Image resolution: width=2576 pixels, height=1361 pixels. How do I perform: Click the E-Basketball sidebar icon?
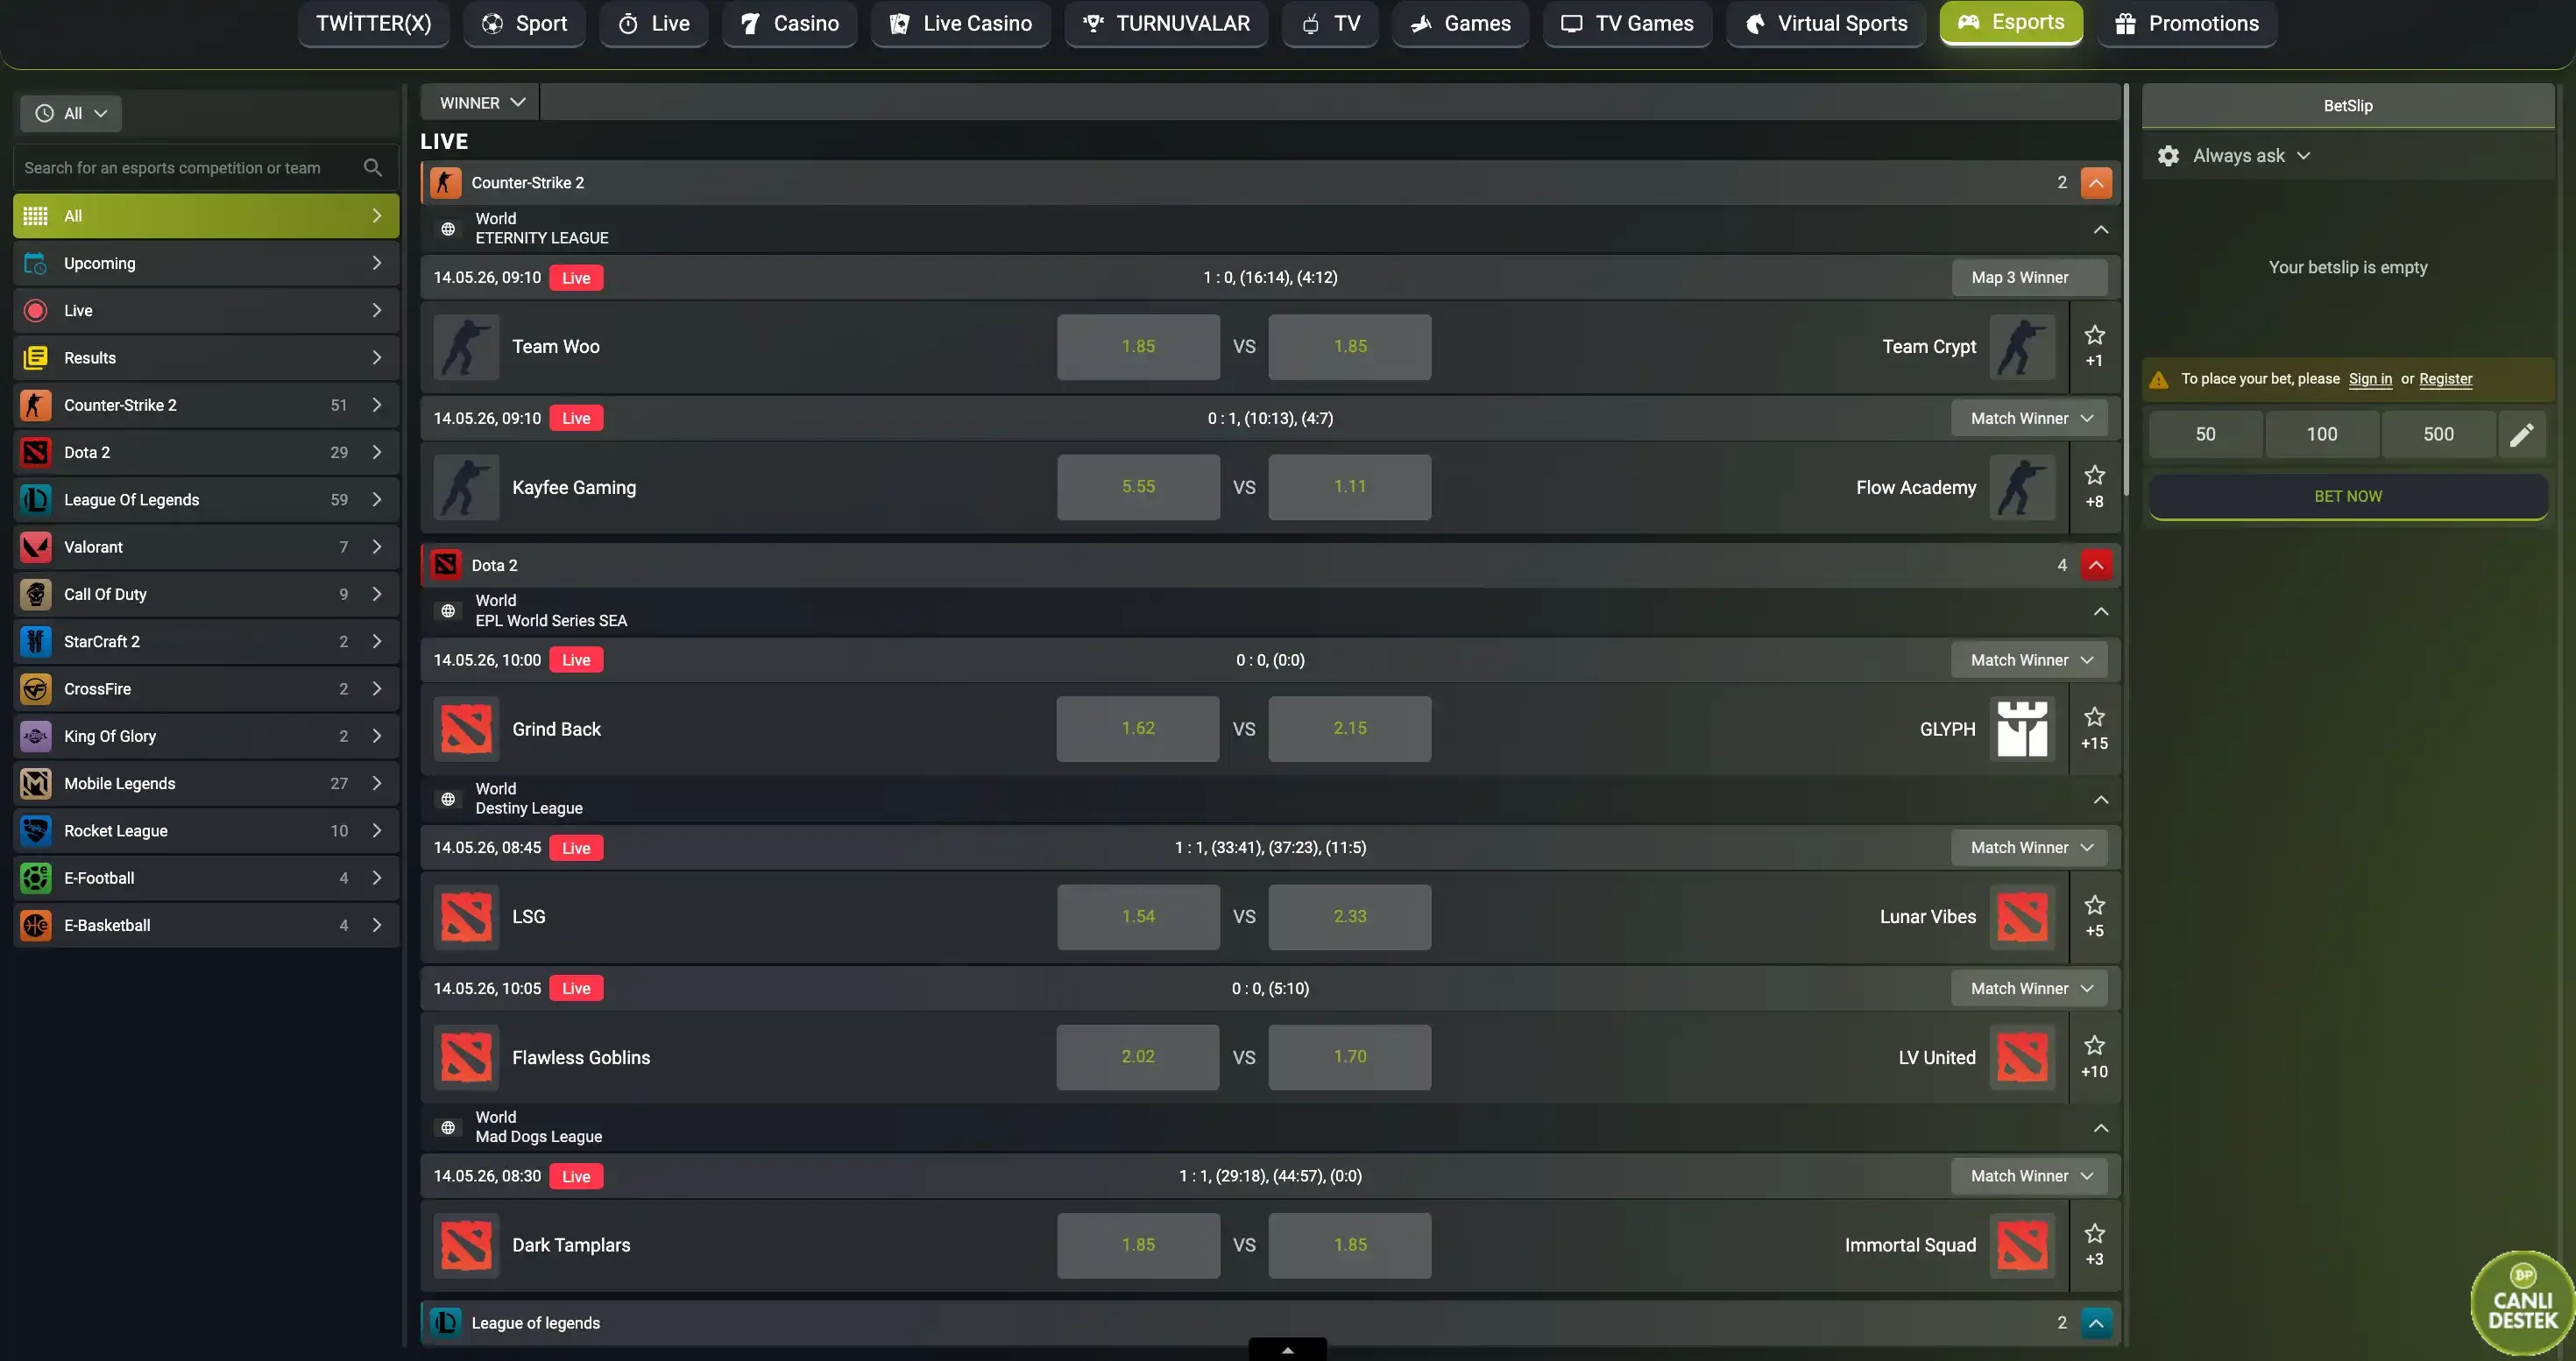tap(36, 926)
